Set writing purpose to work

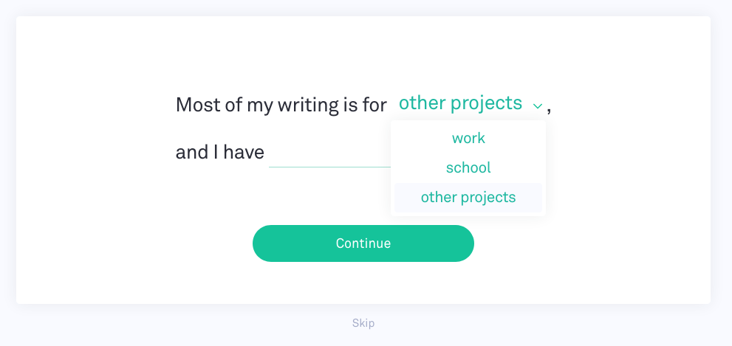pos(468,138)
